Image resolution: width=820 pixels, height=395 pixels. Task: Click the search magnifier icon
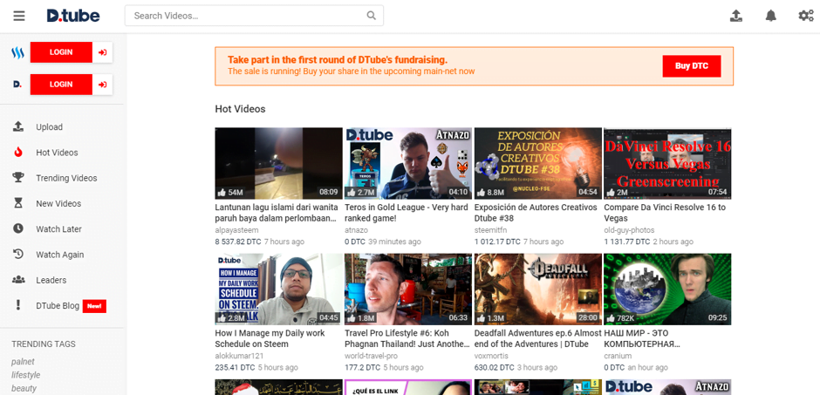pos(372,16)
